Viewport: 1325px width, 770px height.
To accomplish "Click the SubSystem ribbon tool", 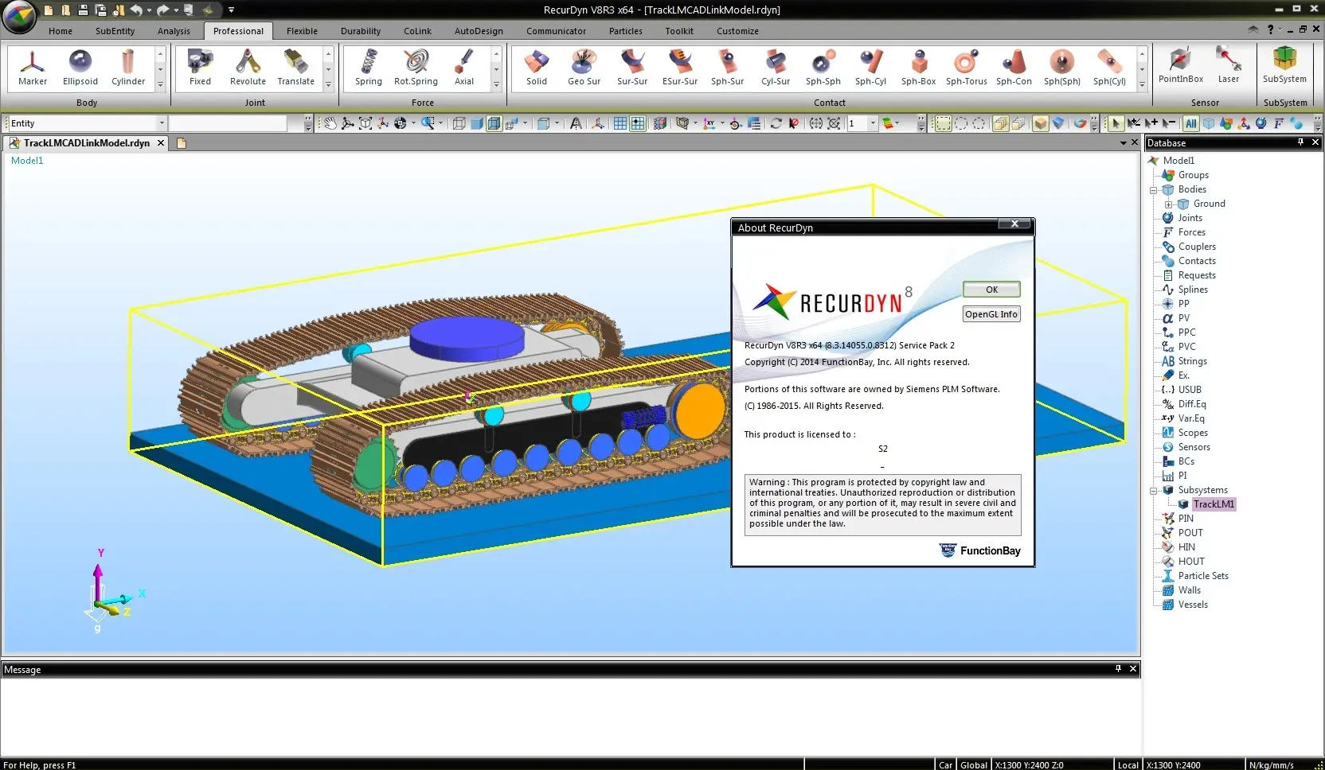I will [1284, 66].
